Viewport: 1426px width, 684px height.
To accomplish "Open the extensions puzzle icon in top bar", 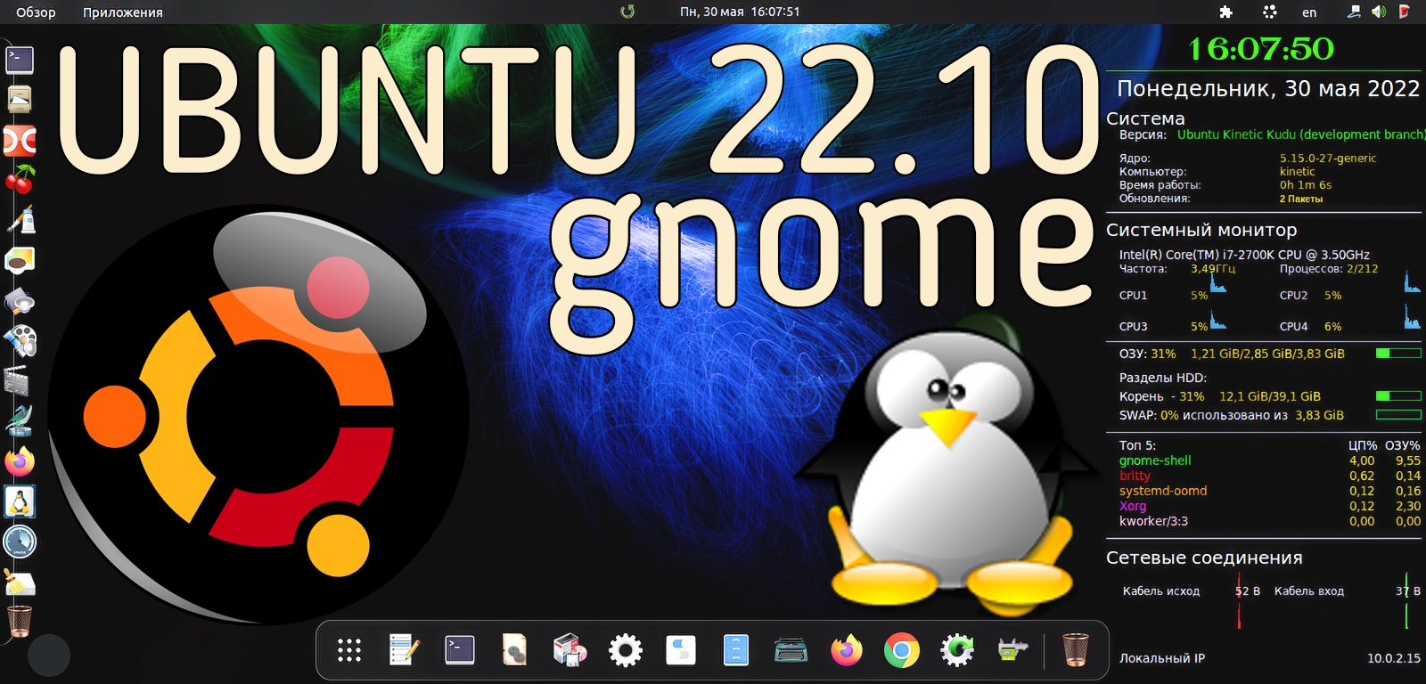I will point(1226,12).
